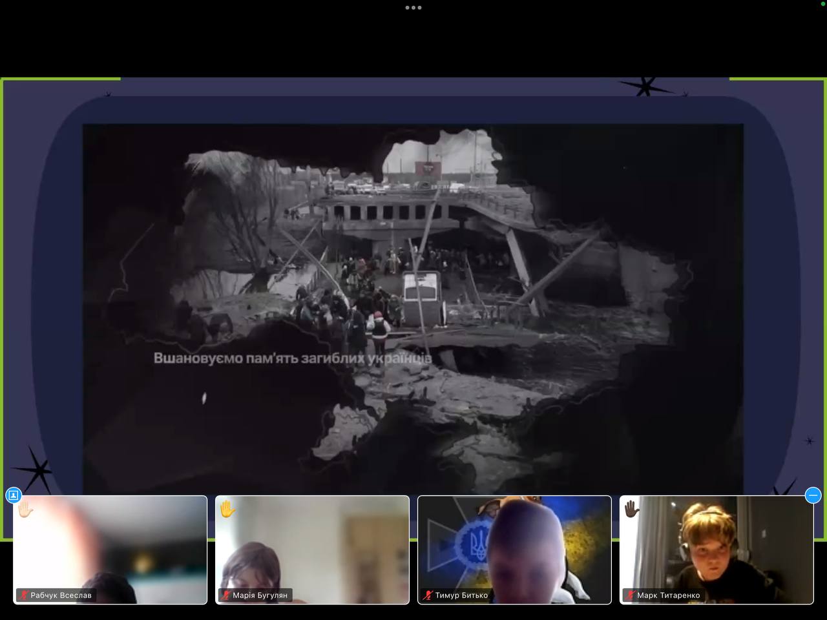The height and width of the screenshot is (620, 827).
Task: Tap the Тимур Битько name label
Action: pyautogui.click(x=461, y=595)
